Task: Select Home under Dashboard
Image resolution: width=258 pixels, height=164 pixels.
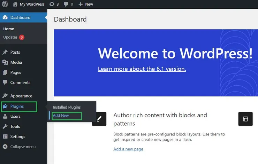Action: (x=9, y=29)
